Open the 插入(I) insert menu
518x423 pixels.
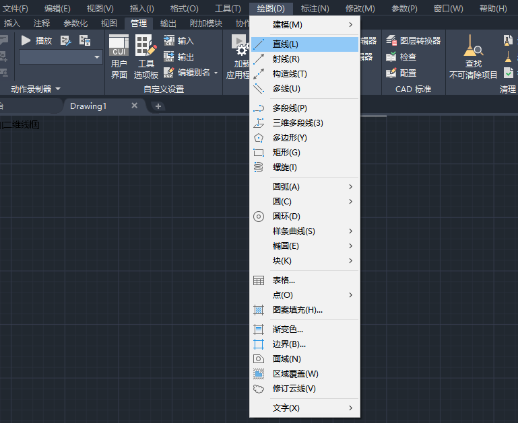[x=142, y=9]
